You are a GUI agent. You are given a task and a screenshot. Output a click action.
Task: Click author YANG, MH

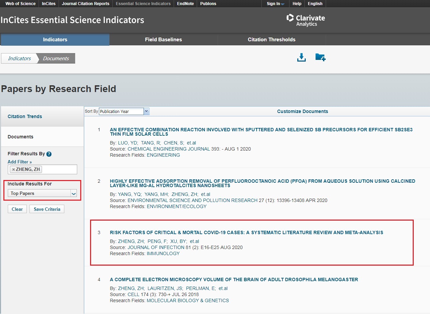[x=156, y=194]
